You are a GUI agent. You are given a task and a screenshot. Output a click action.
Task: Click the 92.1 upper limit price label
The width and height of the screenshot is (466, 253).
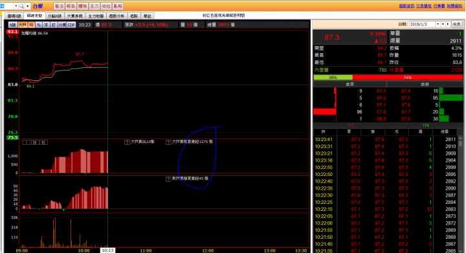(x=12, y=32)
